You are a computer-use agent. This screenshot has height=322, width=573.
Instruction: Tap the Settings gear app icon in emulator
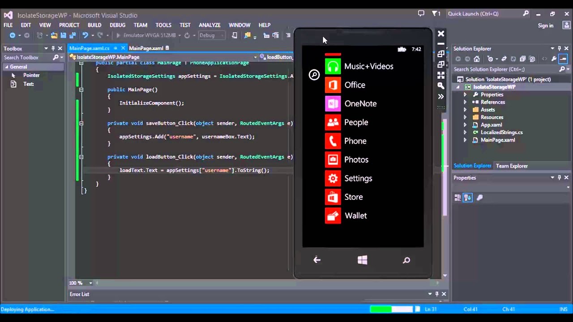coord(333,178)
